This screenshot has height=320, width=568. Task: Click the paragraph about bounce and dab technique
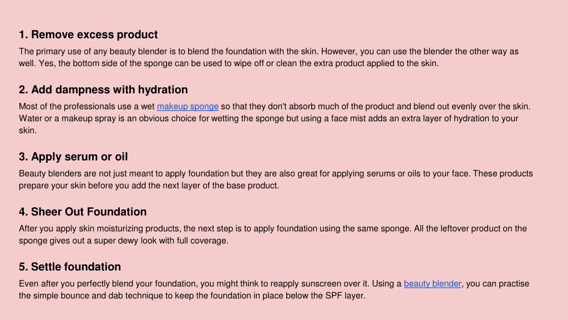[x=274, y=289]
